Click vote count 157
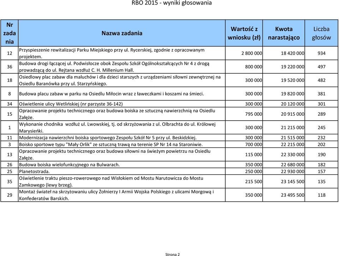This screenshot has height=256, width=339. click(321, 171)
